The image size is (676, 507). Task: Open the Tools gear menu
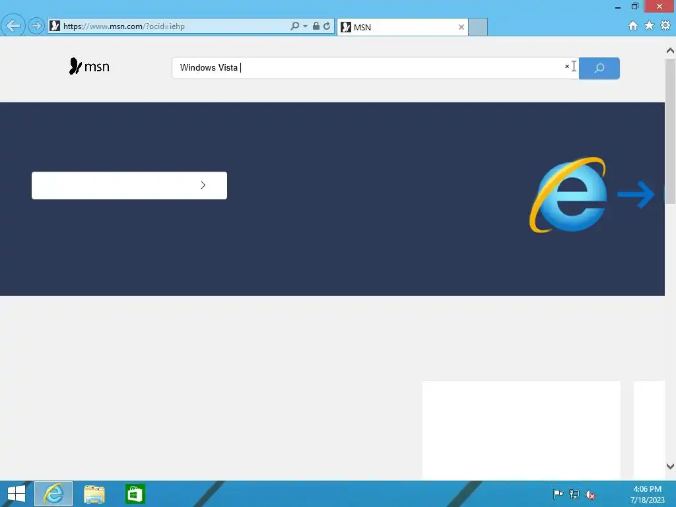point(665,26)
